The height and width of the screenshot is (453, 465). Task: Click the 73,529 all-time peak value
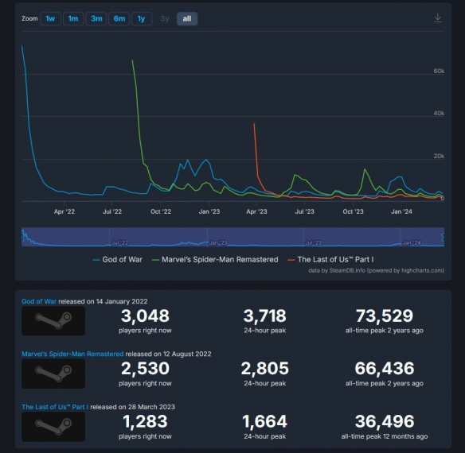point(385,316)
